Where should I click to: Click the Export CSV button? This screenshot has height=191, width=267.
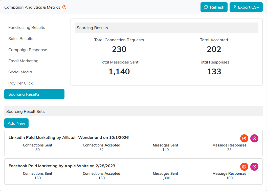click(x=246, y=7)
